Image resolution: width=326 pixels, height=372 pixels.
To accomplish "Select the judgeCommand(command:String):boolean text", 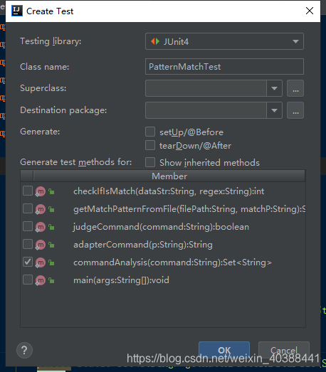I will 161,227.
